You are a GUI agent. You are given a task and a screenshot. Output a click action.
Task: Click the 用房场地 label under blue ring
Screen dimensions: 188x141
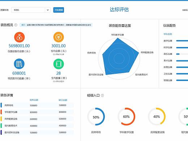tap(96, 132)
